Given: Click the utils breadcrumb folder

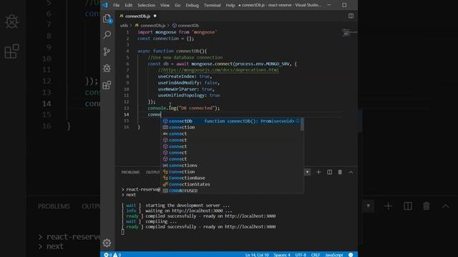Looking at the screenshot, I should (x=124, y=26).
